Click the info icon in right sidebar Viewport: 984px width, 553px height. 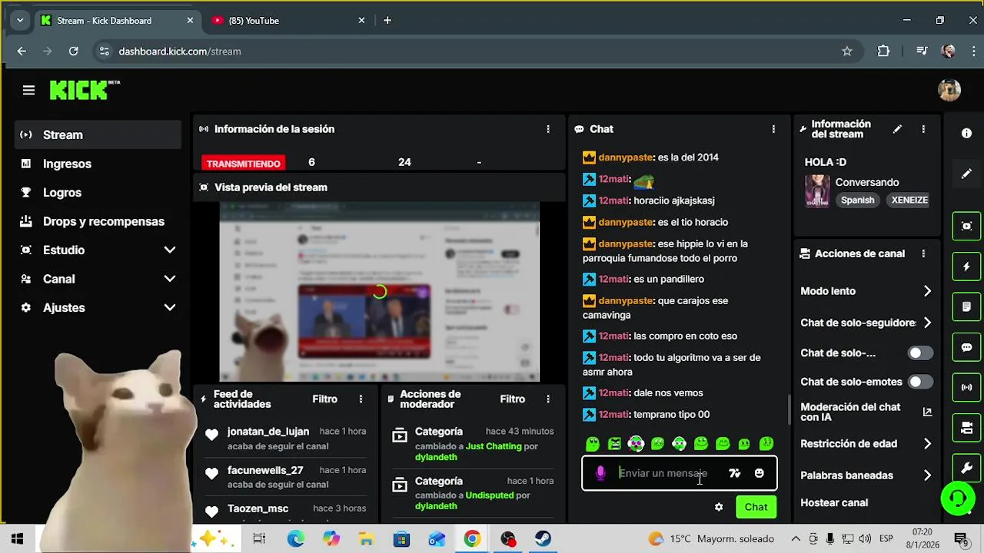[x=966, y=133]
